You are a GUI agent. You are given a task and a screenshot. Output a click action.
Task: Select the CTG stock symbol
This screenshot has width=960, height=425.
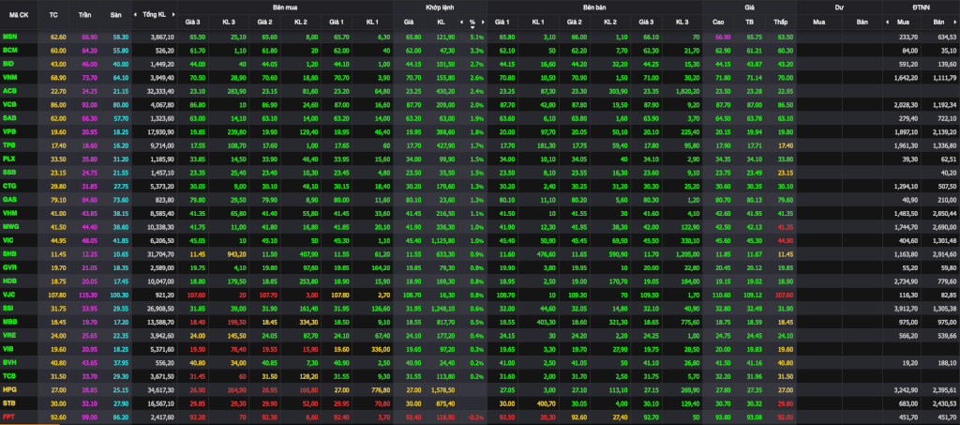tap(9, 185)
